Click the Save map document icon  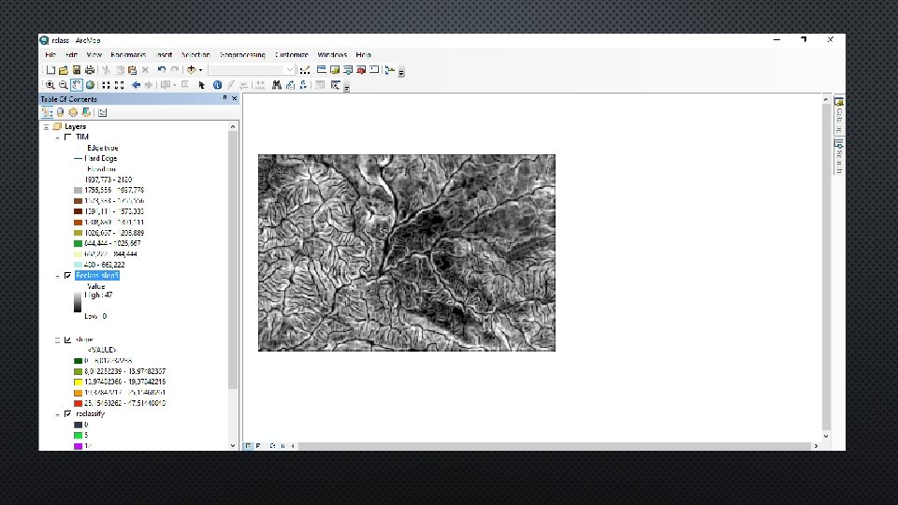(x=77, y=69)
